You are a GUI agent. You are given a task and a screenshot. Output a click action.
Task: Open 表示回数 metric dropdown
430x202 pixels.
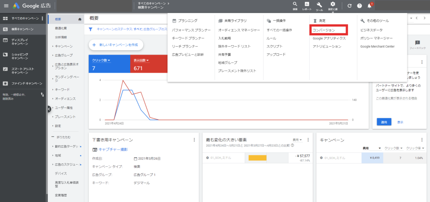[x=142, y=60]
